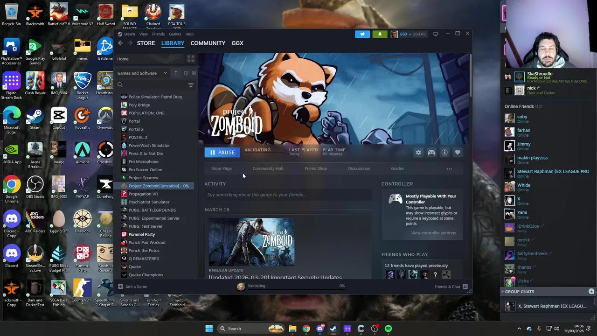Click Home in library sidebar
Screen dimensions: 597x336
[123, 59]
